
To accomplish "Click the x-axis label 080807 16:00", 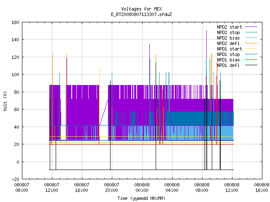I will tap(81, 188).
